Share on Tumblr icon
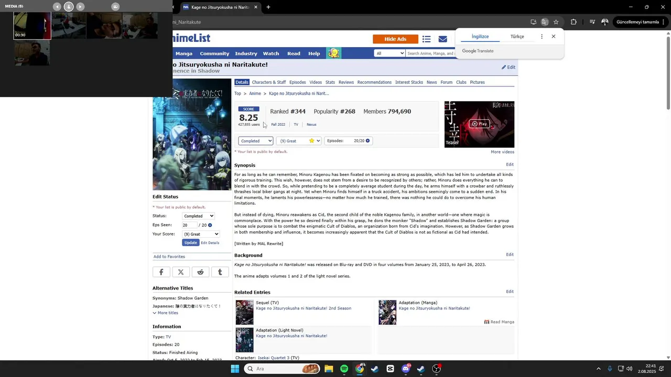 click(220, 272)
